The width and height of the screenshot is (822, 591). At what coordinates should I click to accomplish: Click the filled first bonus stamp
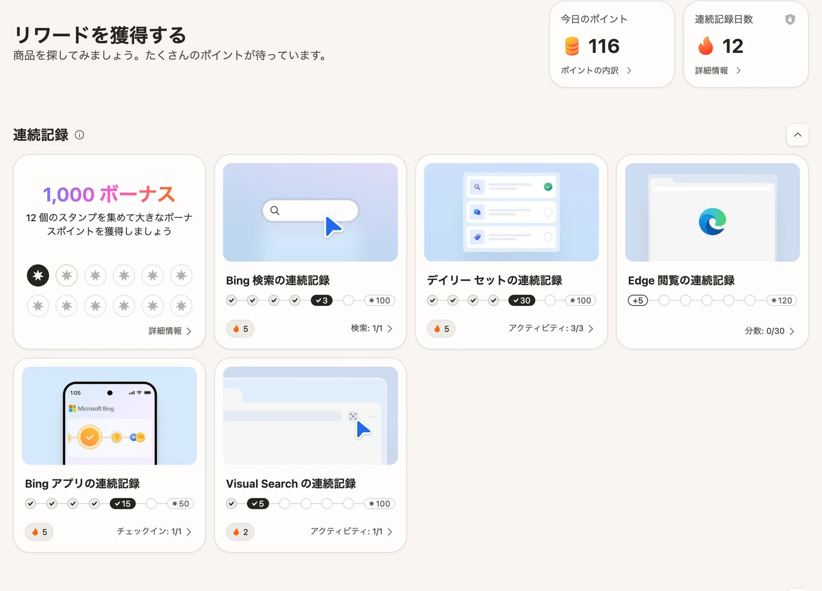click(38, 275)
